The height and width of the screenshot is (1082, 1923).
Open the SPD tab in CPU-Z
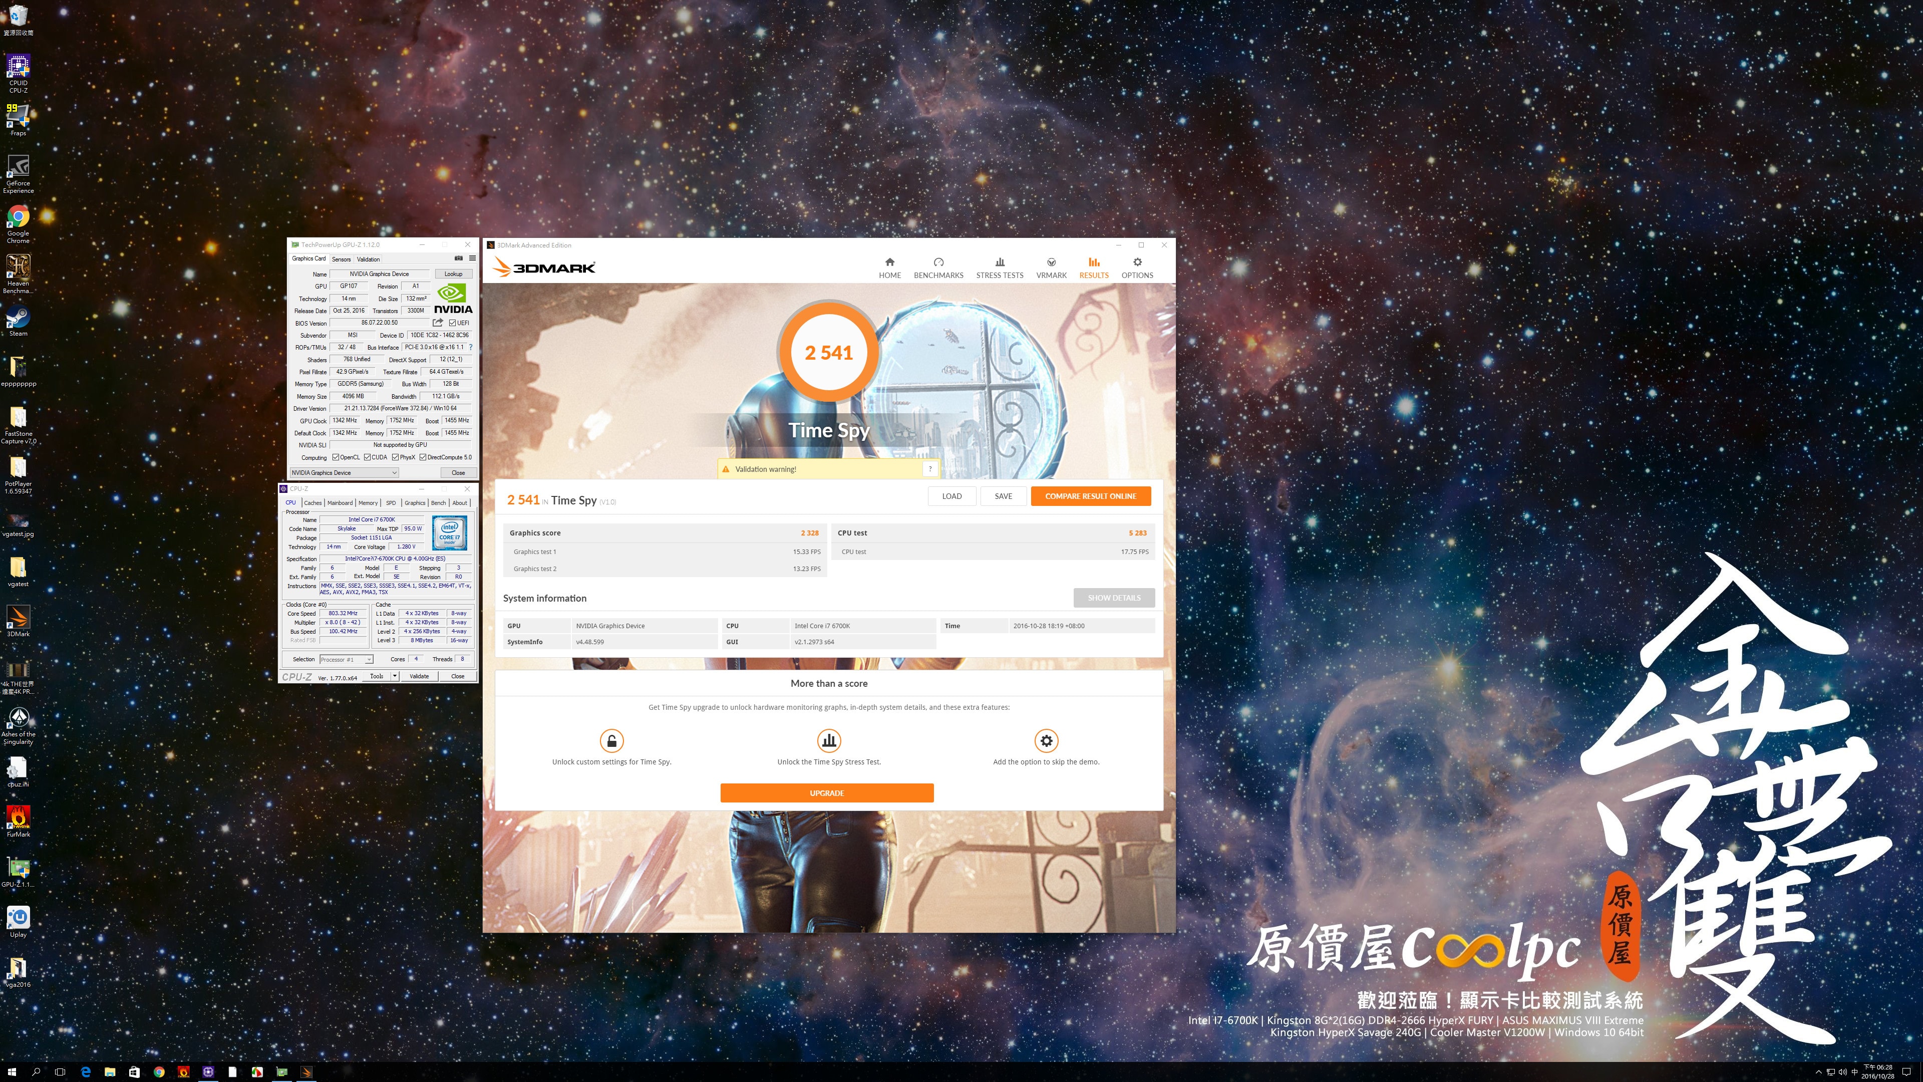coord(391,502)
